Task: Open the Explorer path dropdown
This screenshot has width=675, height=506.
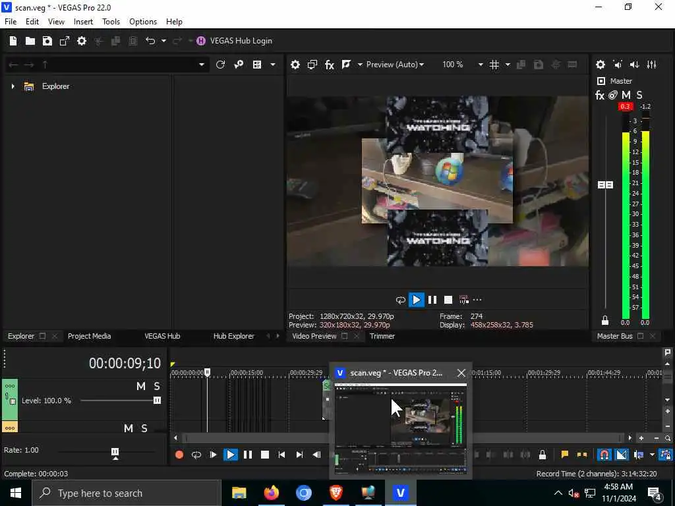Action: pos(202,65)
